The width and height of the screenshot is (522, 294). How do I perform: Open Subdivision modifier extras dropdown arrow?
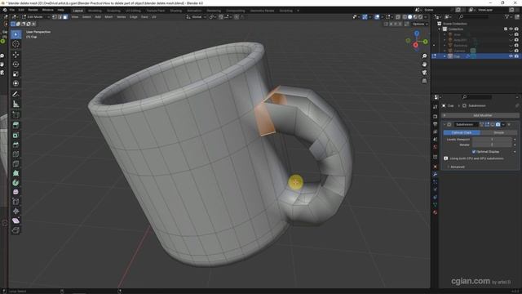coord(503,124)
